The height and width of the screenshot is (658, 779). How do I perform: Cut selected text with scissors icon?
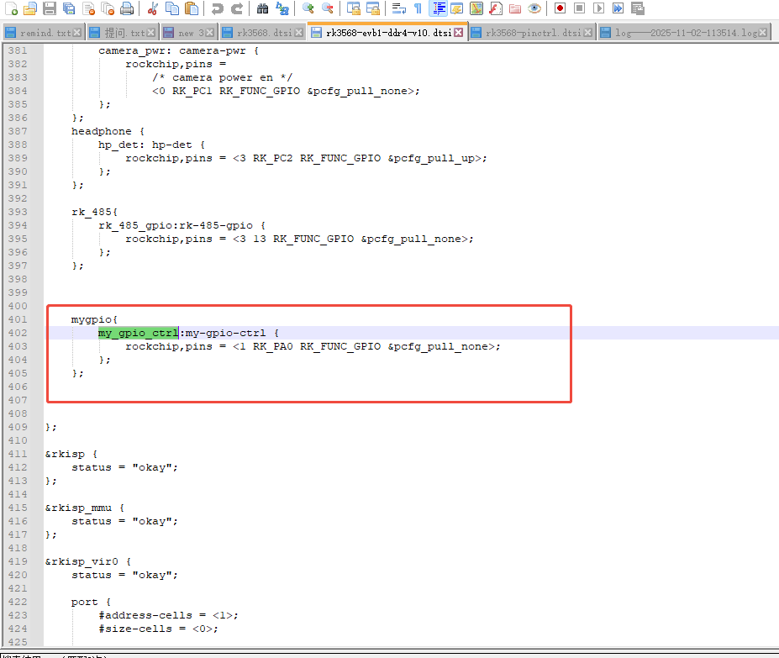click(152, 8)
